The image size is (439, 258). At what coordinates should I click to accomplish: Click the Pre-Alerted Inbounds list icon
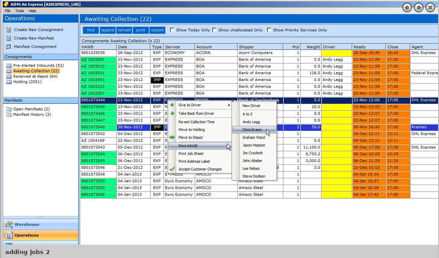coord(9,65)
